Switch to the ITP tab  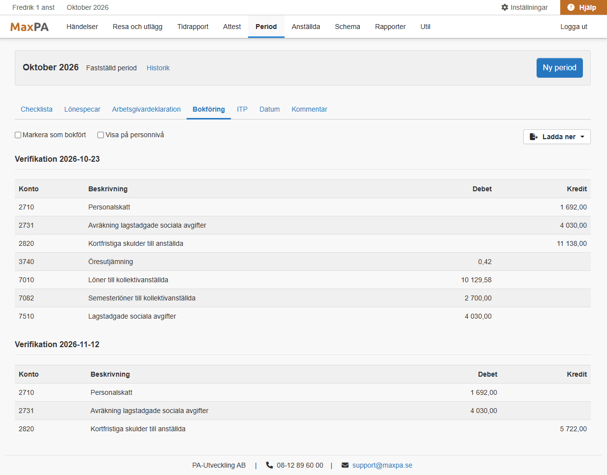point(242,109)
